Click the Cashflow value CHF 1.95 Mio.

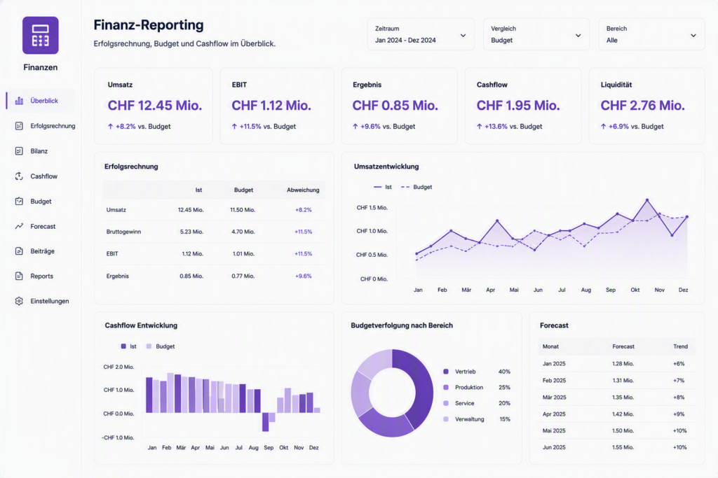click(x=518, y=106)
